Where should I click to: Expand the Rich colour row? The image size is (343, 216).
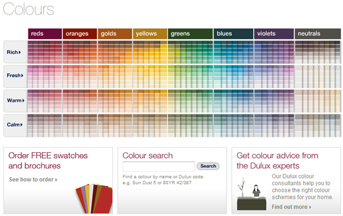(15, 52)
